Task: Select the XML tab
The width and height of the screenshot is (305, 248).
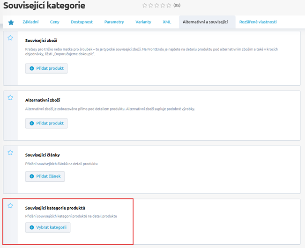Action: coord(167,22)
